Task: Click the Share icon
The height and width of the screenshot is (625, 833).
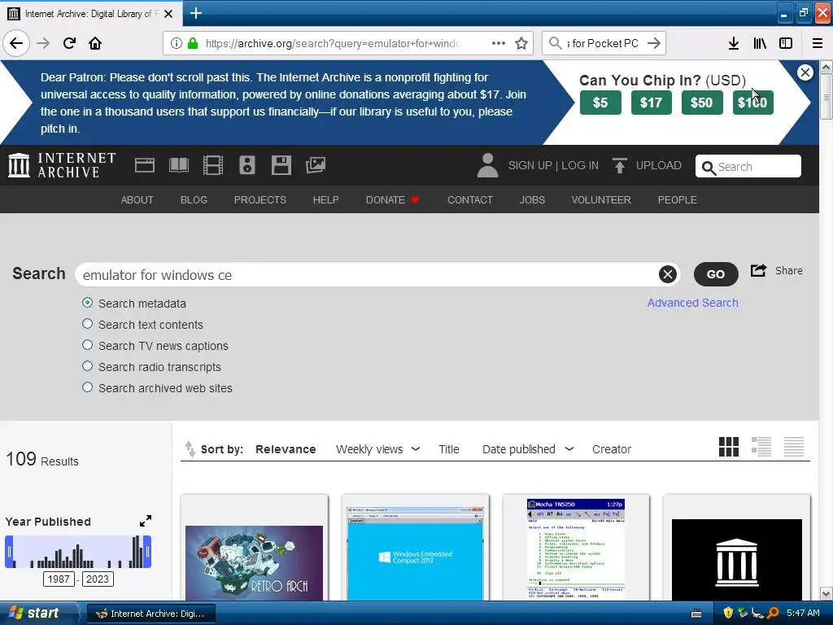Action: [759, 270]
